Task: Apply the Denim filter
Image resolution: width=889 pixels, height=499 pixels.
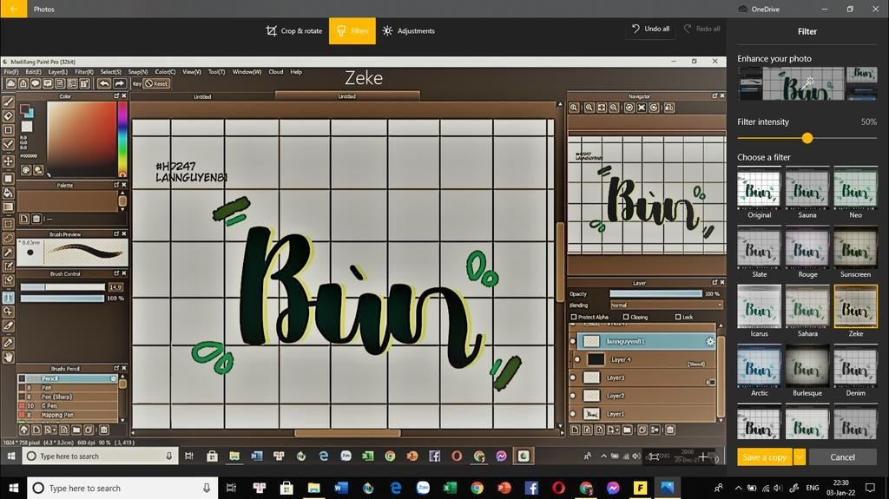Action: coord(855,370)
